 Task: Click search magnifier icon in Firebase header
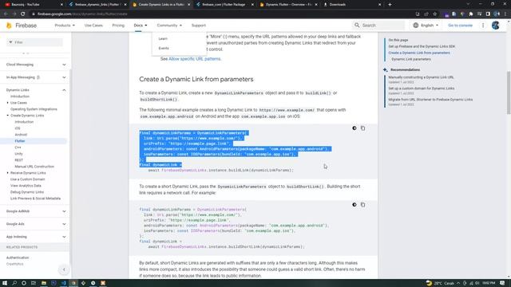[357, 25]
